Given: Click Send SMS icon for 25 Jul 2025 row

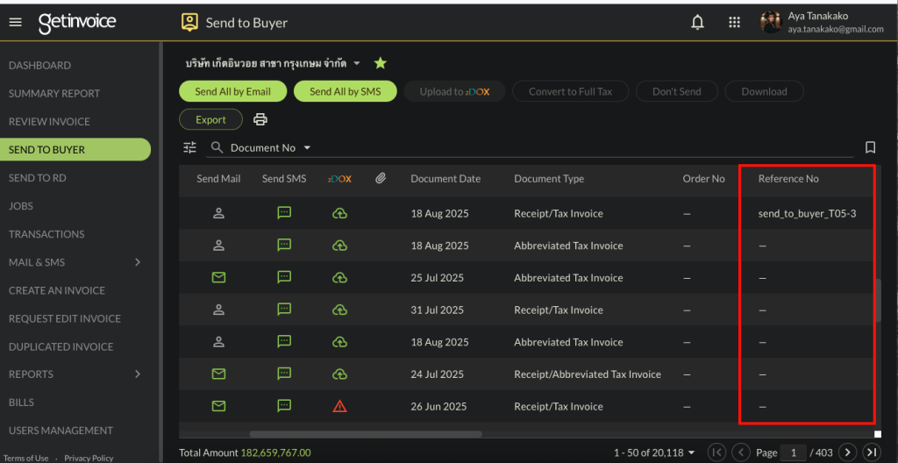Looking at the screenshot, I should pyautogui.click(x=284, y=278).
